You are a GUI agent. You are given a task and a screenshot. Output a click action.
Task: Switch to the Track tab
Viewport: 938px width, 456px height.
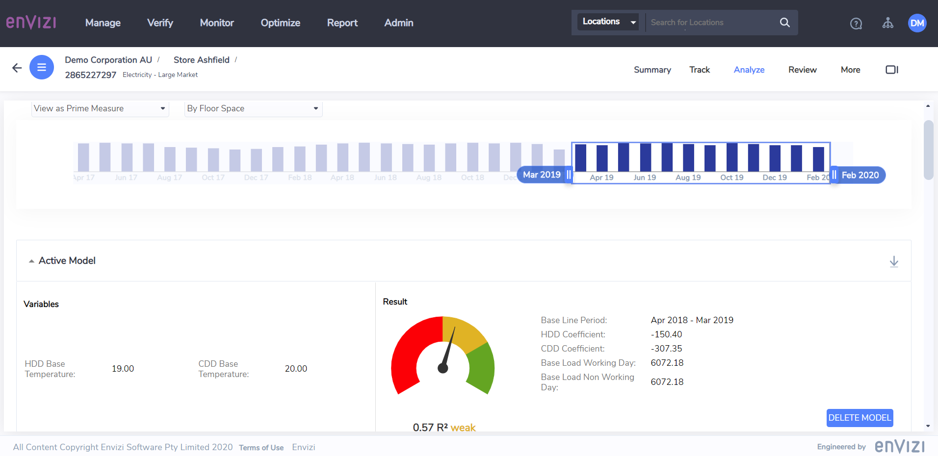(700, 70)
